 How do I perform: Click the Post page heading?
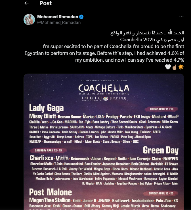46,3
